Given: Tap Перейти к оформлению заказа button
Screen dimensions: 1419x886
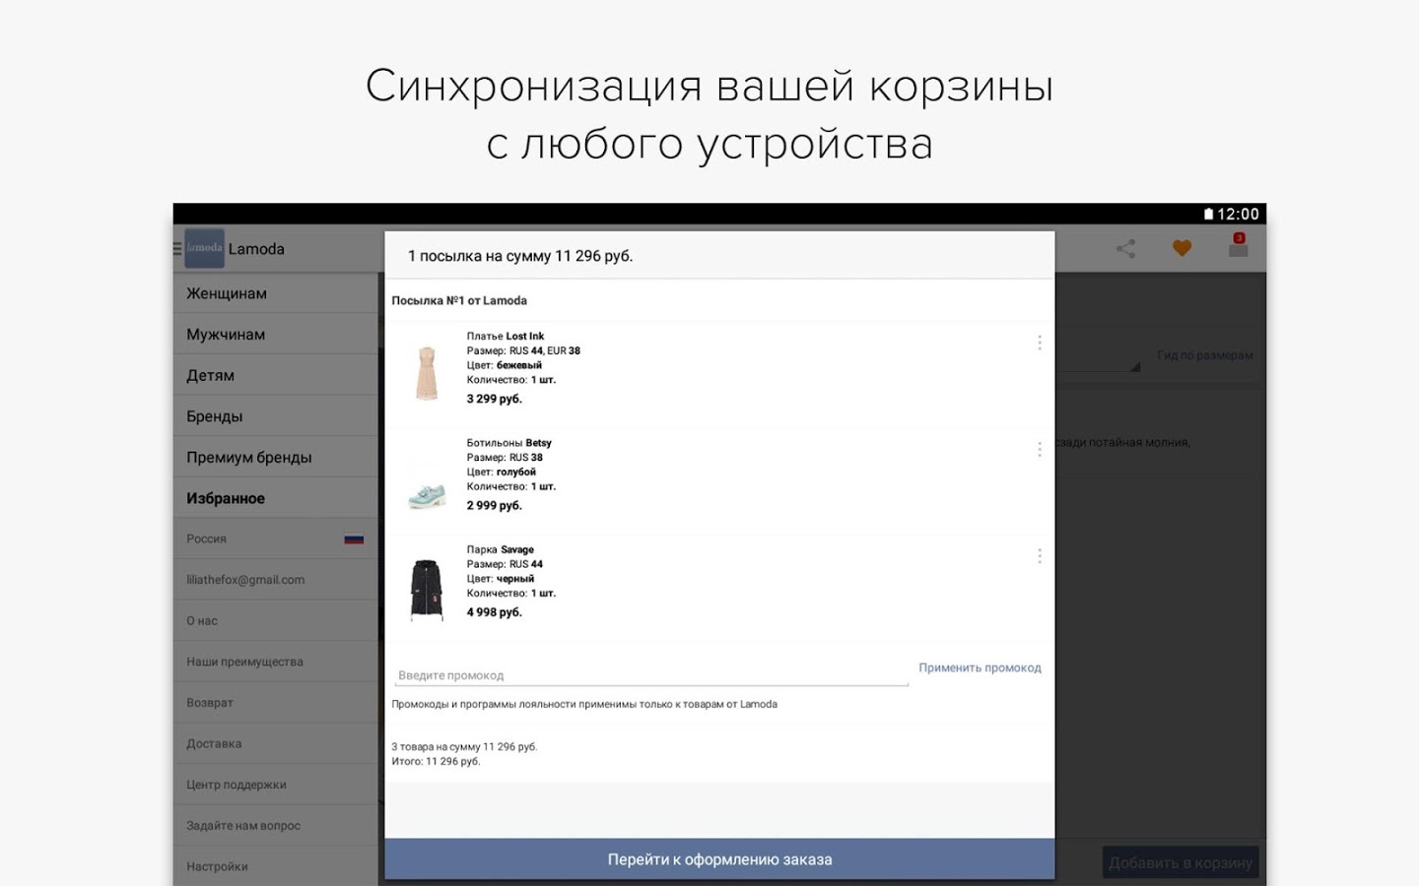Looking at the screenshot, I should click(719, 859).
